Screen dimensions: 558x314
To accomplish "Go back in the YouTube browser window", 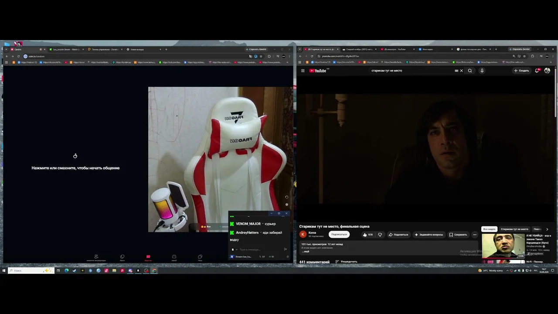I will pyautogui.click(x=300, y=56).
